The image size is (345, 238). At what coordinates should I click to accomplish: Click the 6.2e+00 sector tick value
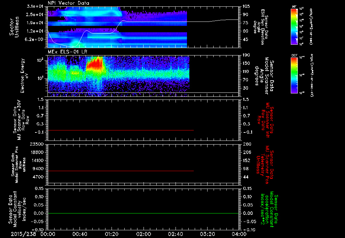[35, 40]
